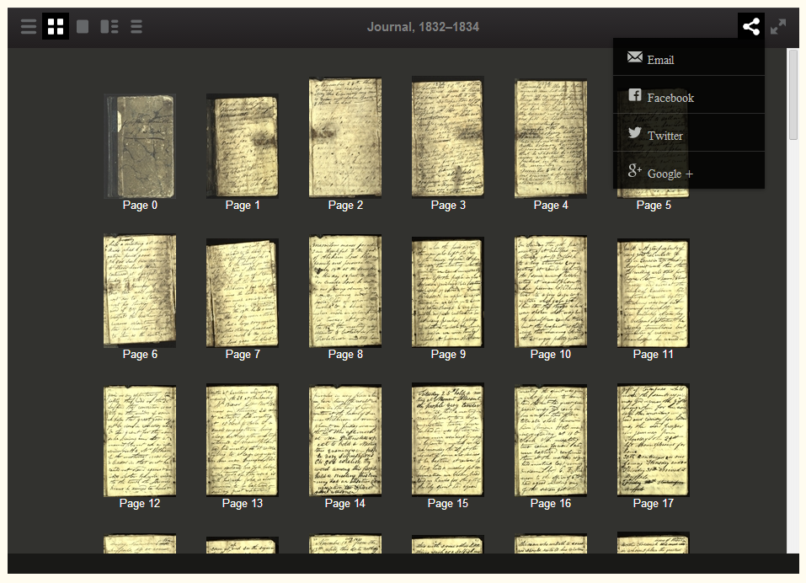Viewport: 806px width, 583px height.
Task: Open Page 7 thumbnail
Action: 242,293
